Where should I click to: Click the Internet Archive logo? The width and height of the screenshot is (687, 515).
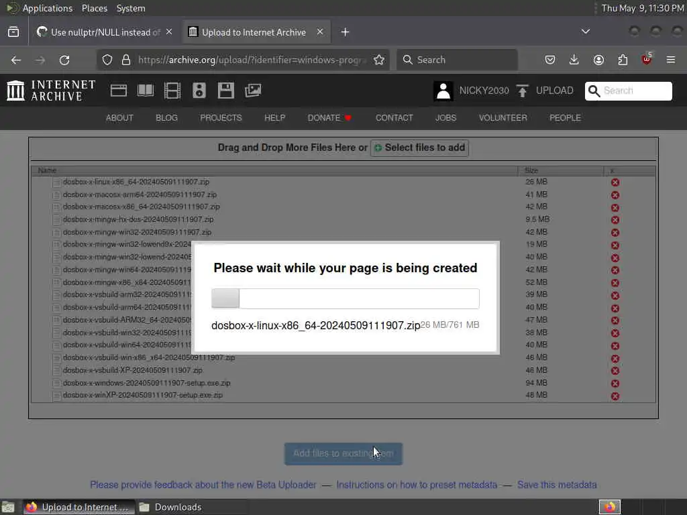pos(51,91)
